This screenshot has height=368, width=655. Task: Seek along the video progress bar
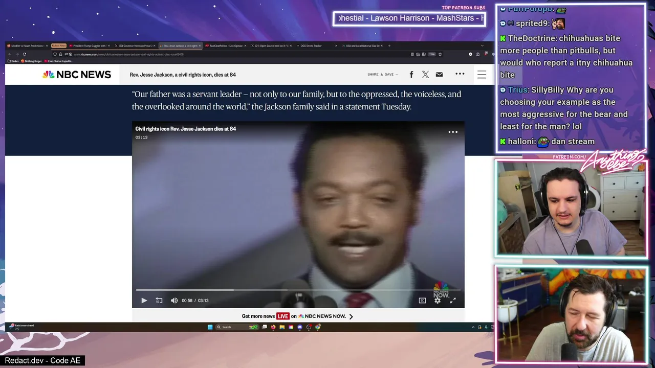(298, 290)
